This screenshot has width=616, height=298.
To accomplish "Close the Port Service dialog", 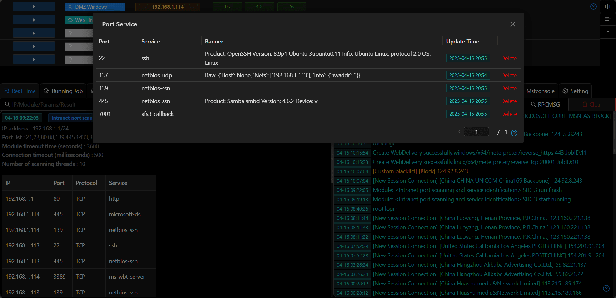I will [x=513, y=24].
